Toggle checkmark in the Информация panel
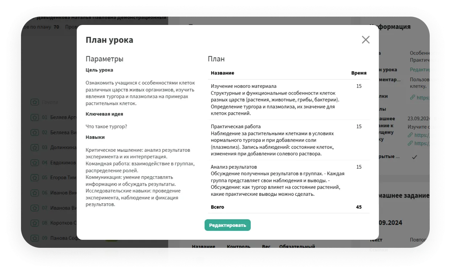The height and width of the screenshot is (272, 450). (414, 157)
